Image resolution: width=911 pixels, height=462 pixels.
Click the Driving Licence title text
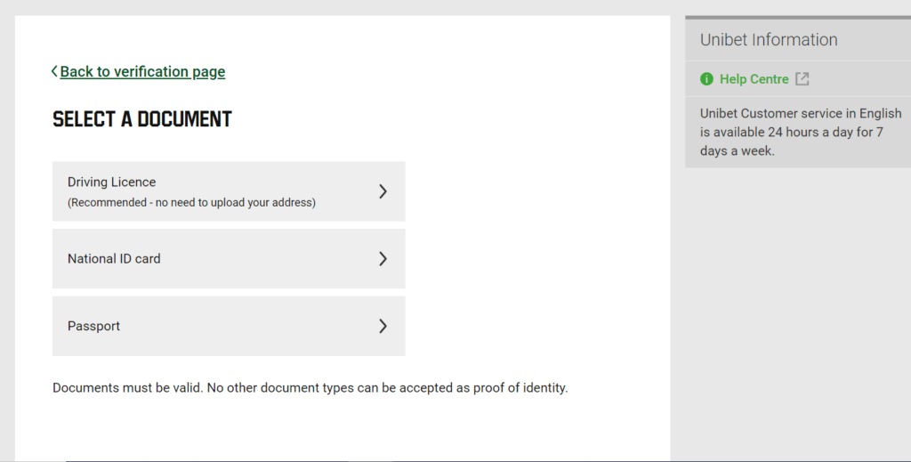pos(112,182)
